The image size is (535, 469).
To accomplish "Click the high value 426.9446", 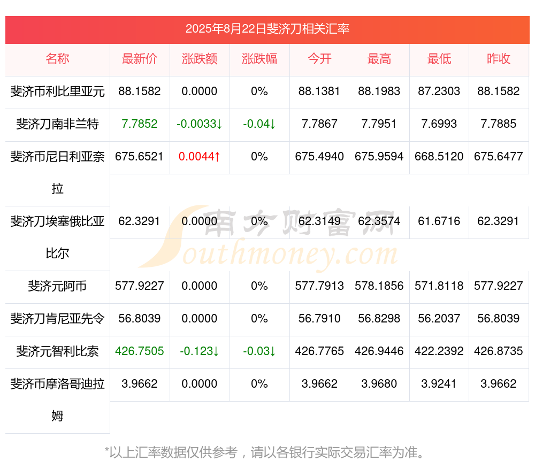I will coord(379,351).
